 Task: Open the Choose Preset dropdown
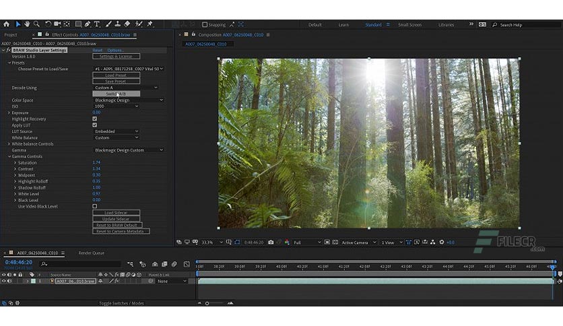pos(129,69)
